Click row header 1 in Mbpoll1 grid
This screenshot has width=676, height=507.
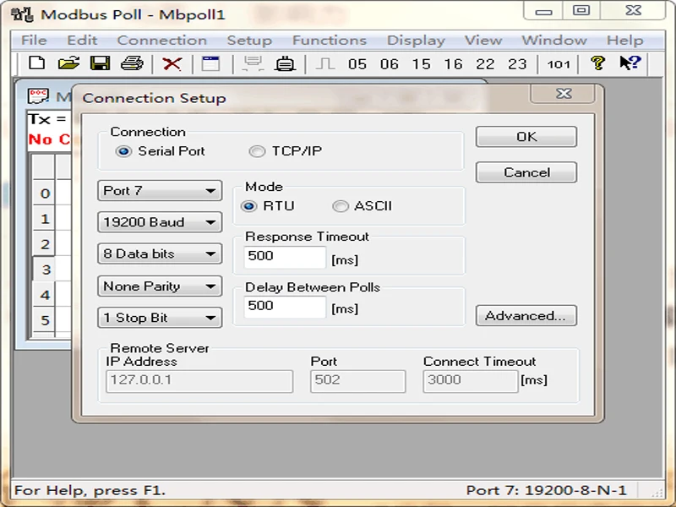tap(45, 218)
